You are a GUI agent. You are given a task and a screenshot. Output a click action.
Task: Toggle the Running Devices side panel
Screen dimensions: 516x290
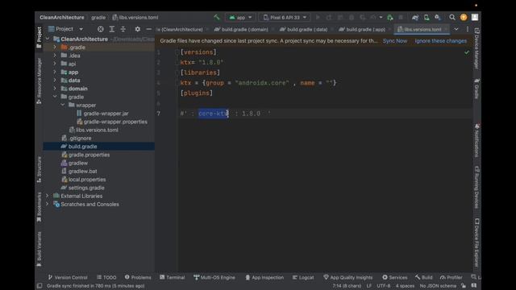pos(476,188)
